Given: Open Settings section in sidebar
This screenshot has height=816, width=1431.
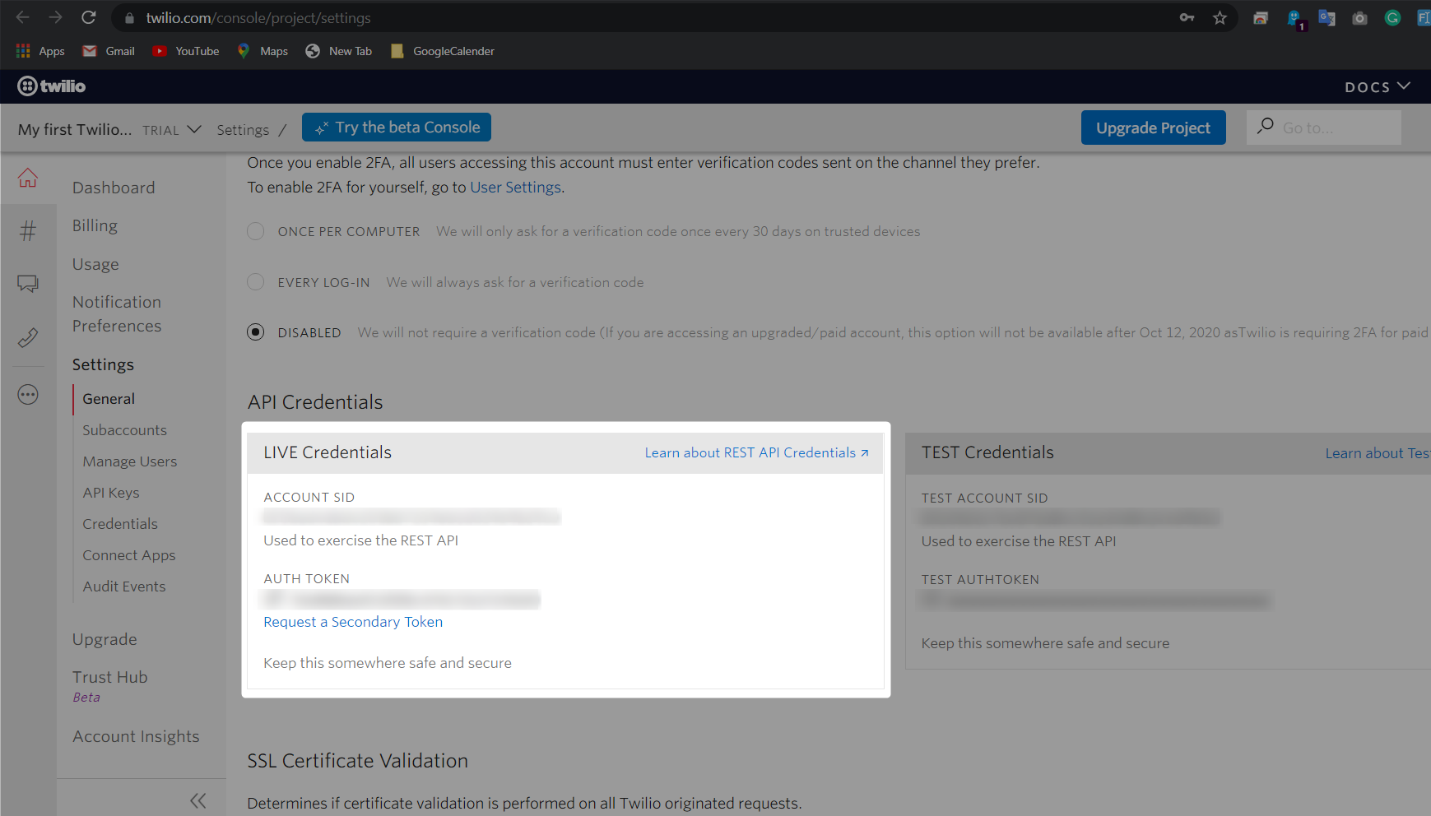Looking at the screenshot, I should (103, 364).
